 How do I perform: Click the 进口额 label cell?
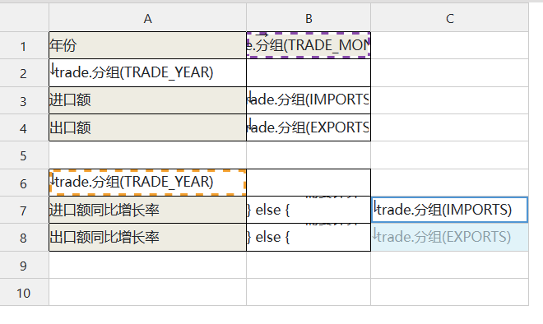point(147,100)
